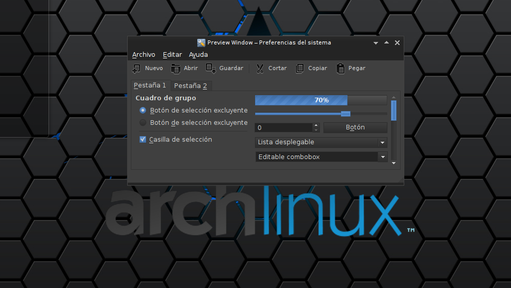Screen dimensions: 511x288
Task: Click the Botón button
Action: pyautogui.click(x=355, y=127)
